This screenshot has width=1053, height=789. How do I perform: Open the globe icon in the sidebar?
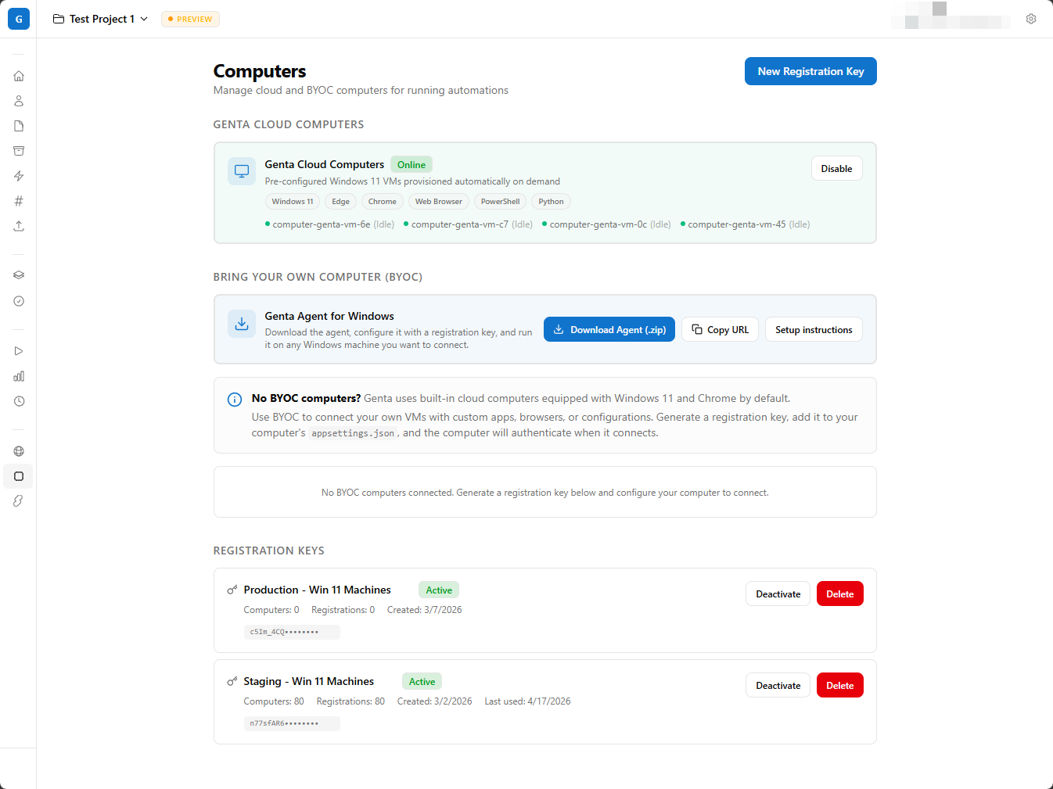pos(19,451)
